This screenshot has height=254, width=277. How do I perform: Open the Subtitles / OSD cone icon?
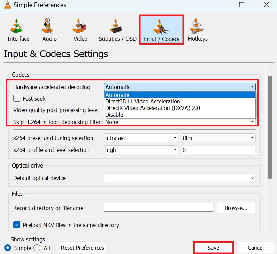116,26
